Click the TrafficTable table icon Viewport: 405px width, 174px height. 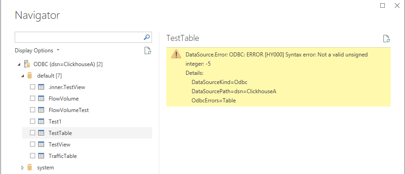tap(41, 156)
